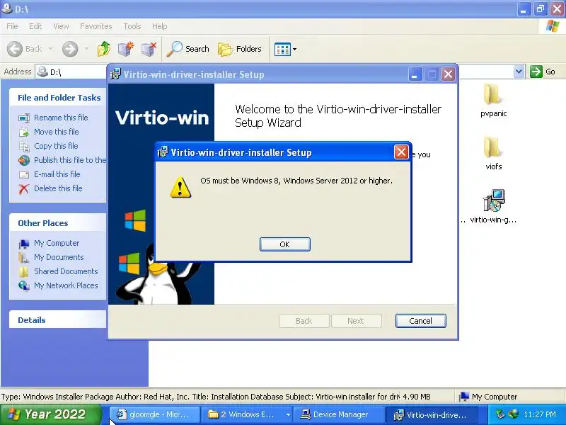Image resolution: width=566 pixels, height=425 pixels.
Task: Click the Disconnect Network Drive toolbar icon
Action: tap(149, 49)
